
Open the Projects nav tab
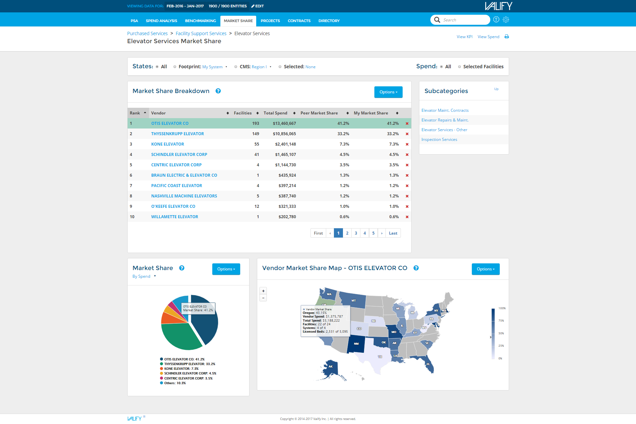tap(270, 21)
